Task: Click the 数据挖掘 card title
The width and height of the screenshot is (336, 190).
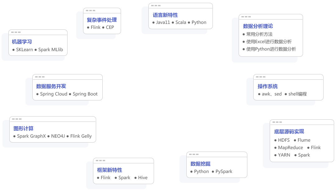Action: click(x=200, y=164)
